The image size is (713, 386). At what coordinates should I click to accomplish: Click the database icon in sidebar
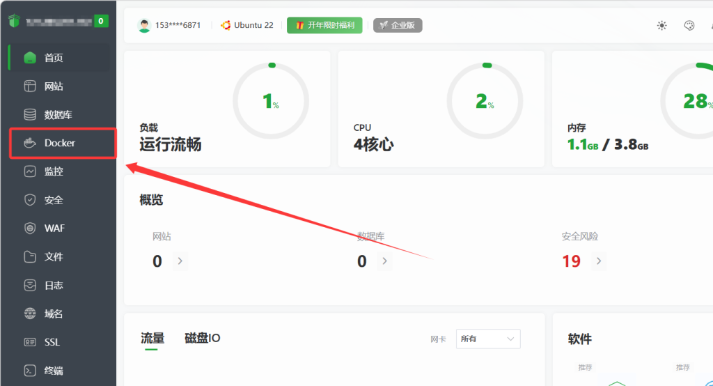tap(30, 115)
